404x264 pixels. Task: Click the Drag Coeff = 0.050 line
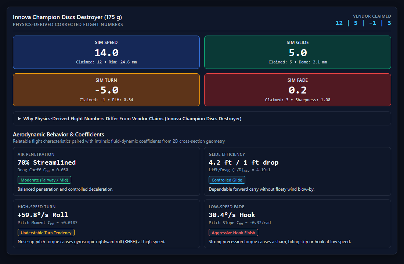[x=43, y=170]
